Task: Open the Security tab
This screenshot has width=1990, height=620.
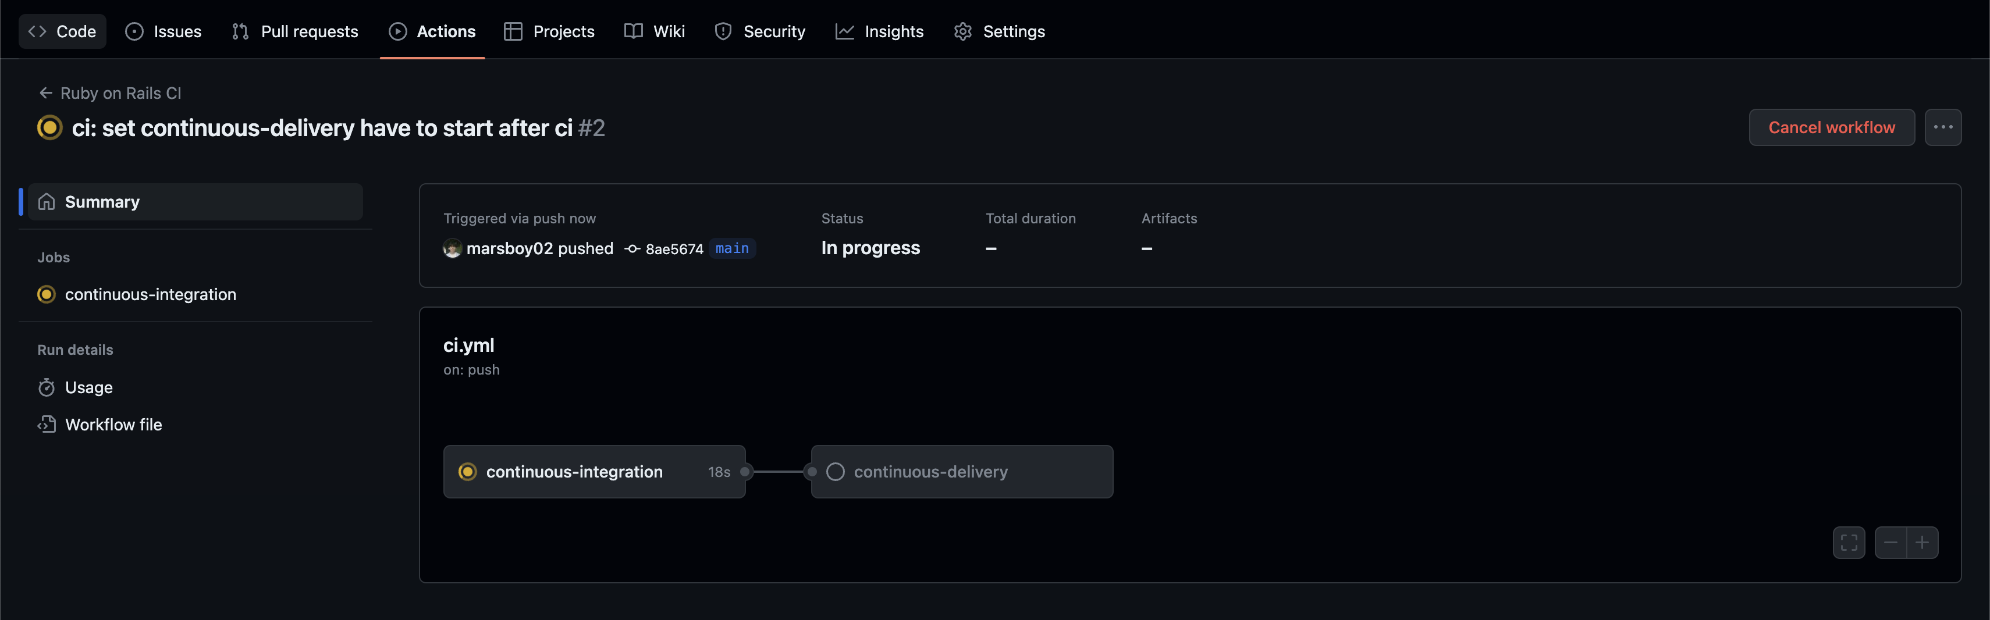Action: click(759, 31)
